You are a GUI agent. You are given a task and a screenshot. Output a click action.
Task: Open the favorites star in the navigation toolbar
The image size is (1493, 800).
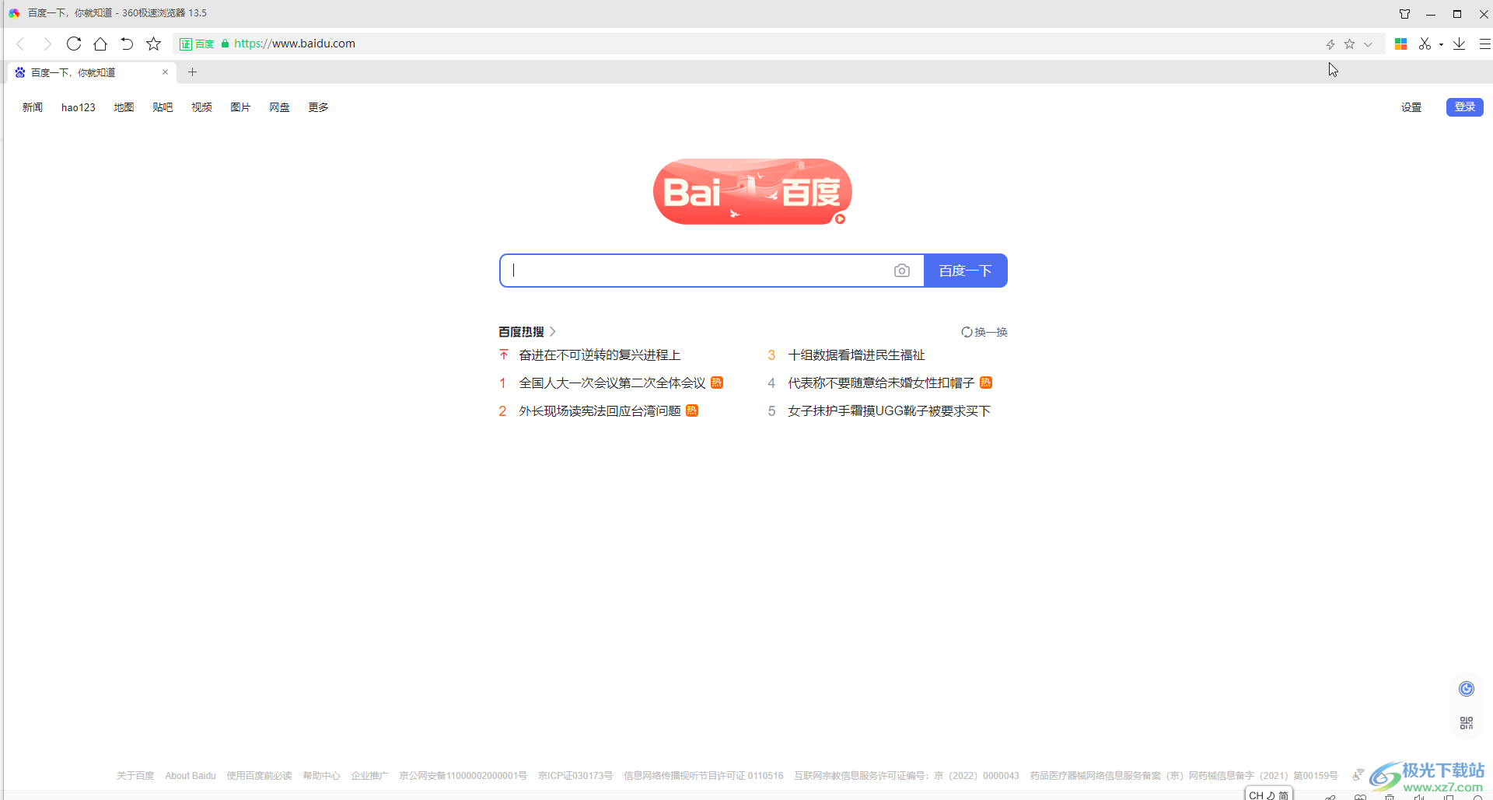(154, 44)
